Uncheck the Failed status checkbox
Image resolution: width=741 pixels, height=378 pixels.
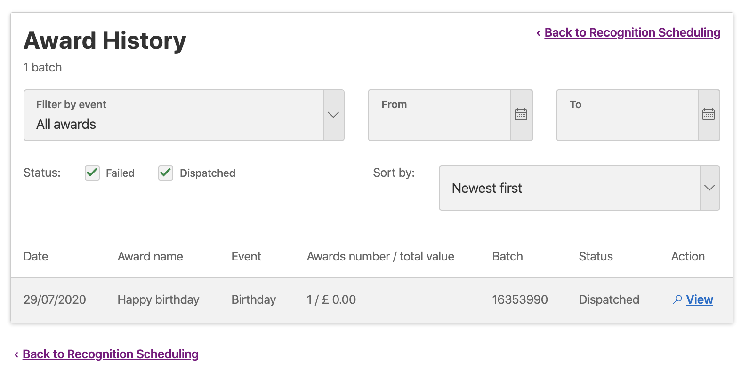pos(92,173)
